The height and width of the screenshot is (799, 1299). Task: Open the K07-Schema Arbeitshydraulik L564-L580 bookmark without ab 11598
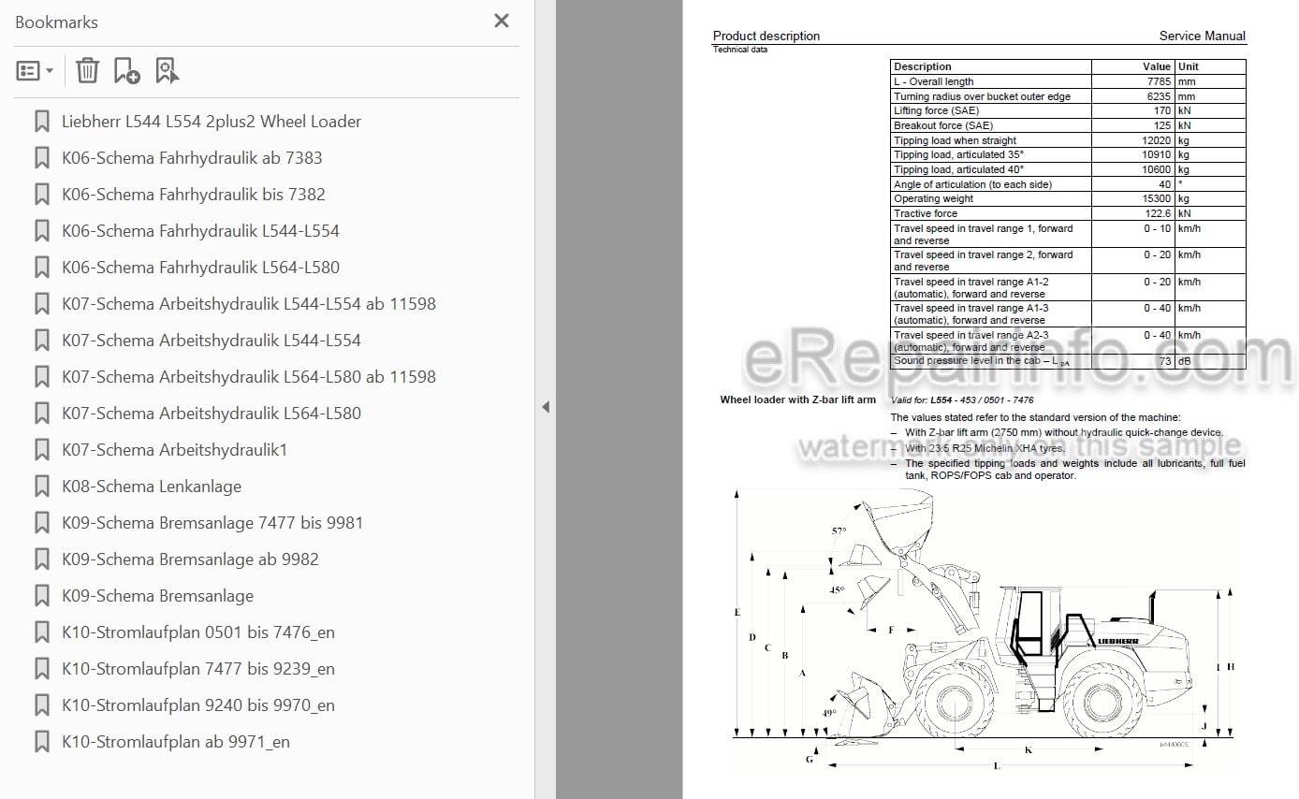211,414
